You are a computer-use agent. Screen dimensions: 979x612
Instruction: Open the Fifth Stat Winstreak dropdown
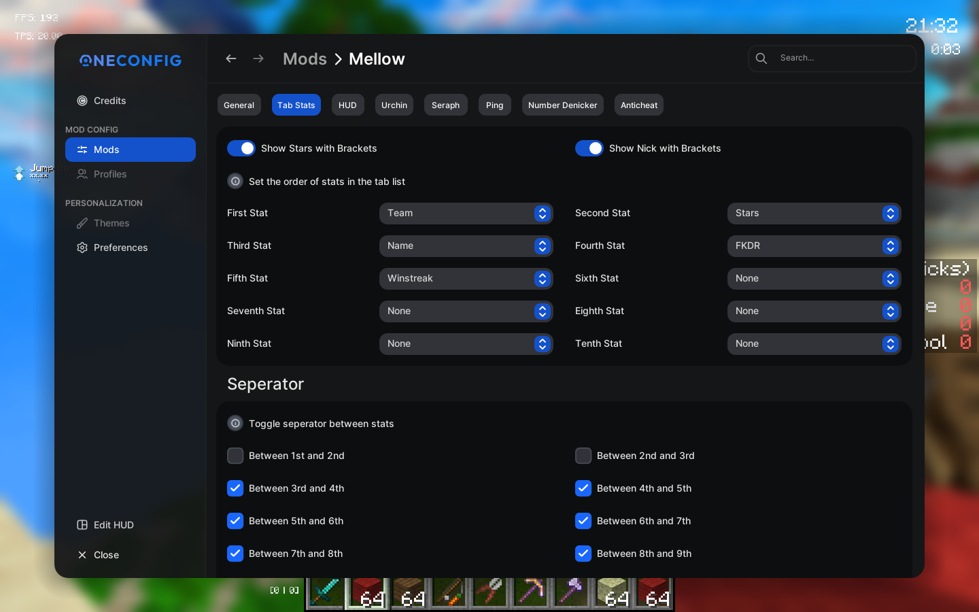pos(466,279)
